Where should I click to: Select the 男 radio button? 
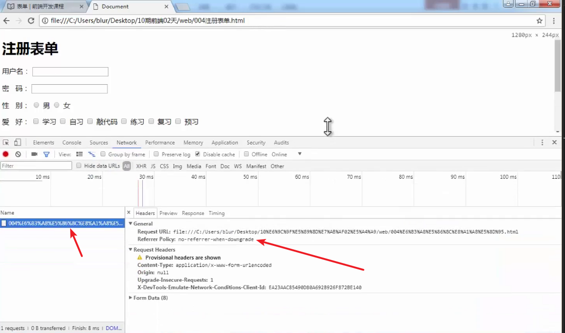pyautogui.click(x=36, y=105)
